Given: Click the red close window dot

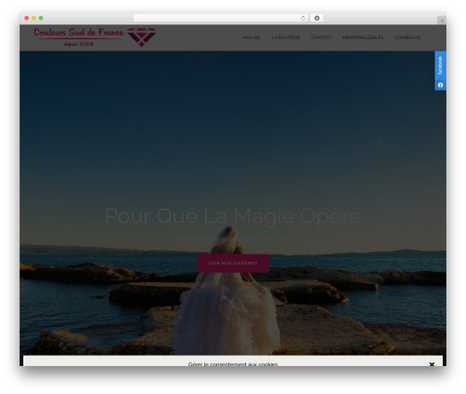Looking at the screenshot, I should (x=27, y=19).
